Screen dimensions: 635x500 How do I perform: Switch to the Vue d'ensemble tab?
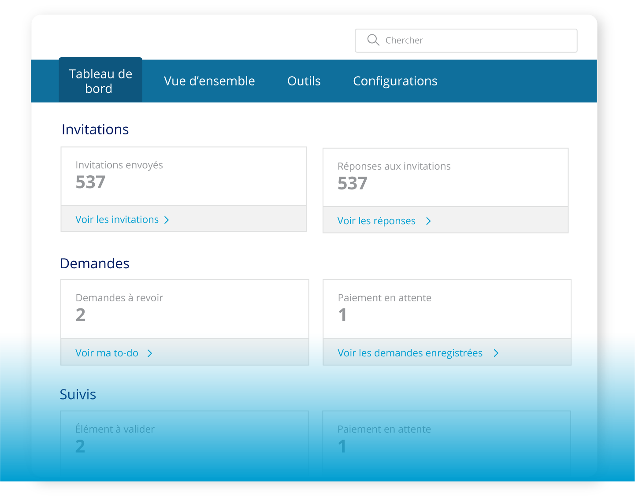(209, 81)
